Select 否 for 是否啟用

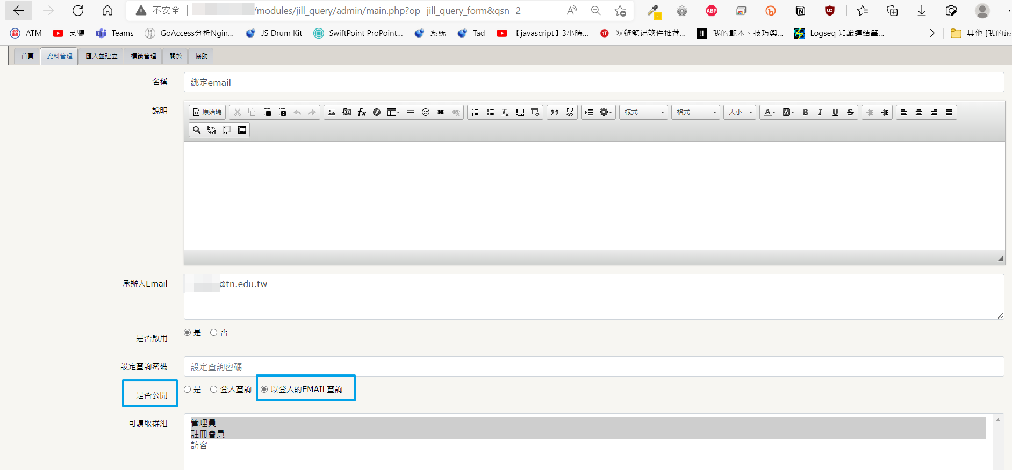tap(214, 333)
